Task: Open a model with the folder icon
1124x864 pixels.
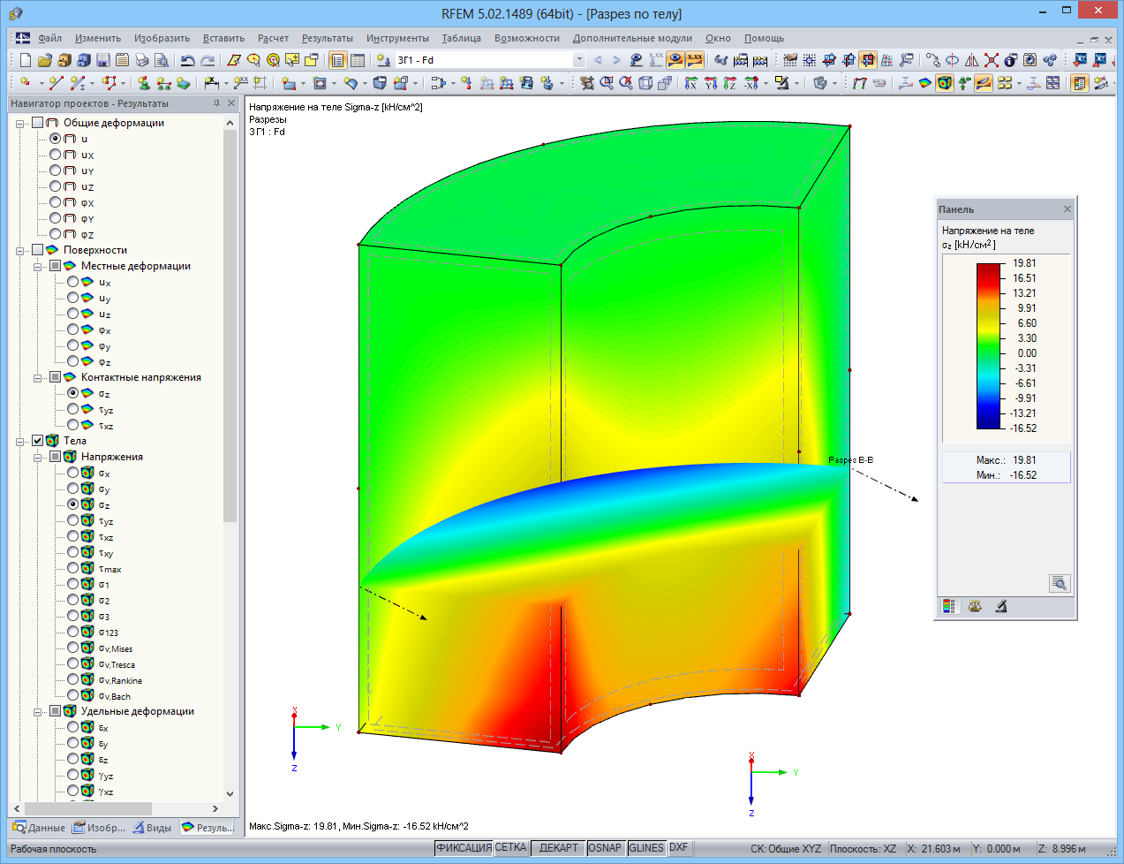Action: [45, 60]
